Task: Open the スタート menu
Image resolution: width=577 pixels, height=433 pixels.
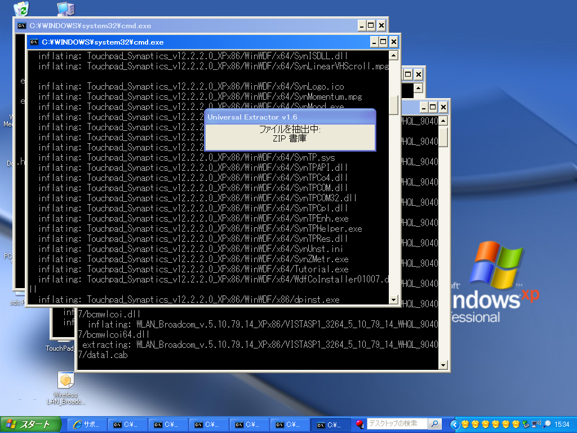Action: [30, 425]
